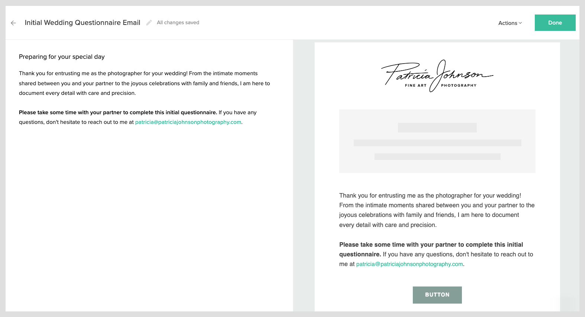Screen dimensions: 585x317
Task: Click the short top bar in the placeholder block
Action: click(x=437, y=128)
